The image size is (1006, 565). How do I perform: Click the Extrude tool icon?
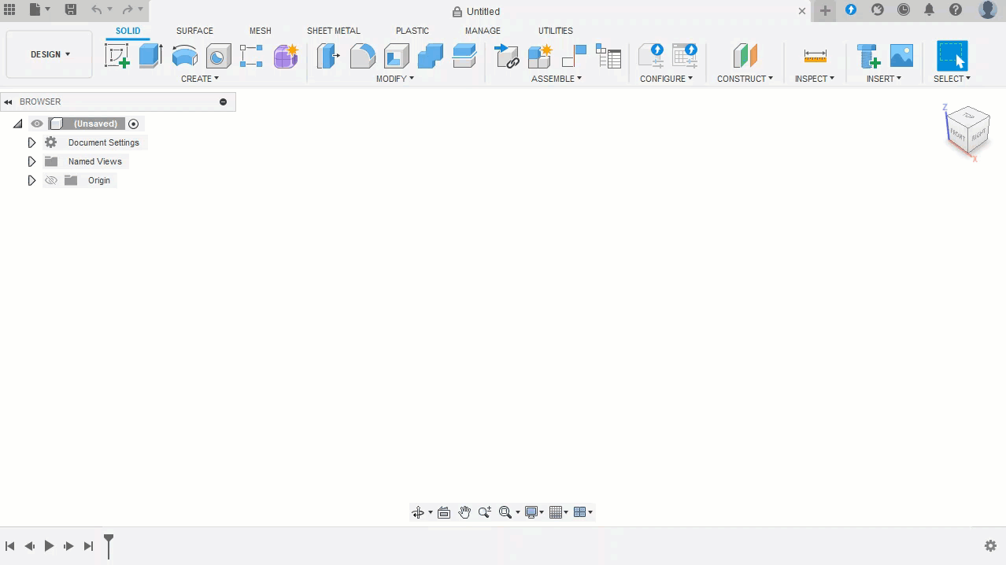tap(150, 56)
